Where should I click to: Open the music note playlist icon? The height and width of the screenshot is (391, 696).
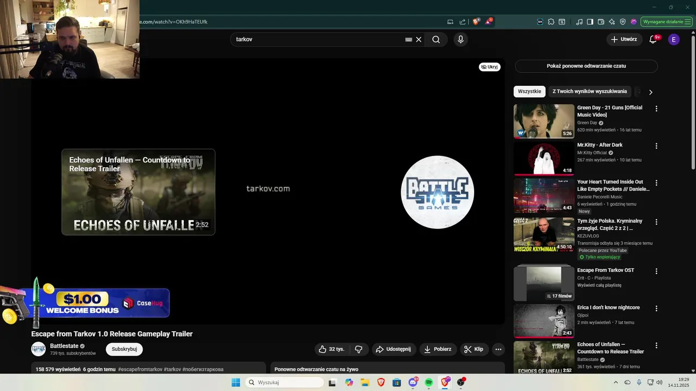579,22
